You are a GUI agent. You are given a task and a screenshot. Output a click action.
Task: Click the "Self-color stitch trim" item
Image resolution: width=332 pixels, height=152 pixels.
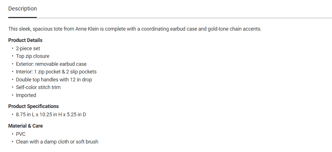pyautogui.click(x=38, y=87)
